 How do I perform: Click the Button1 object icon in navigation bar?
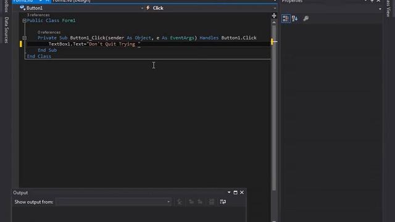(x=23, y=8)
